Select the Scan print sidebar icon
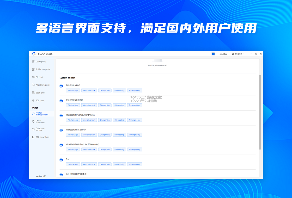 click(33, 93)
